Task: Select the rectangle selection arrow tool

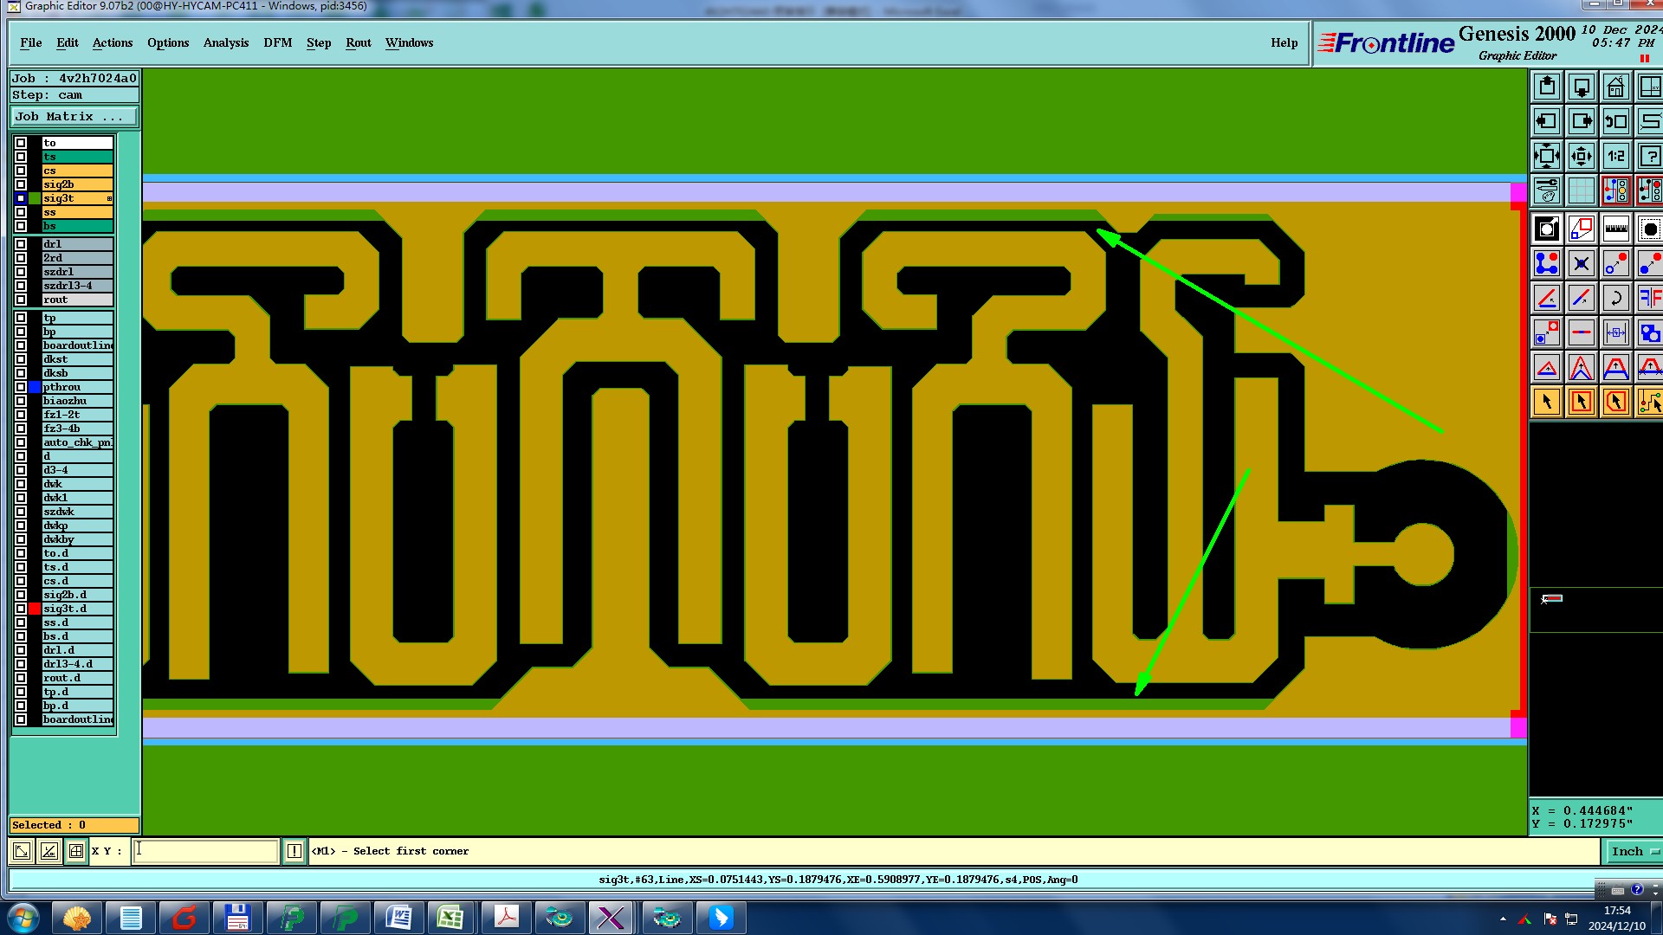Action: click(x=1581, y=402)
